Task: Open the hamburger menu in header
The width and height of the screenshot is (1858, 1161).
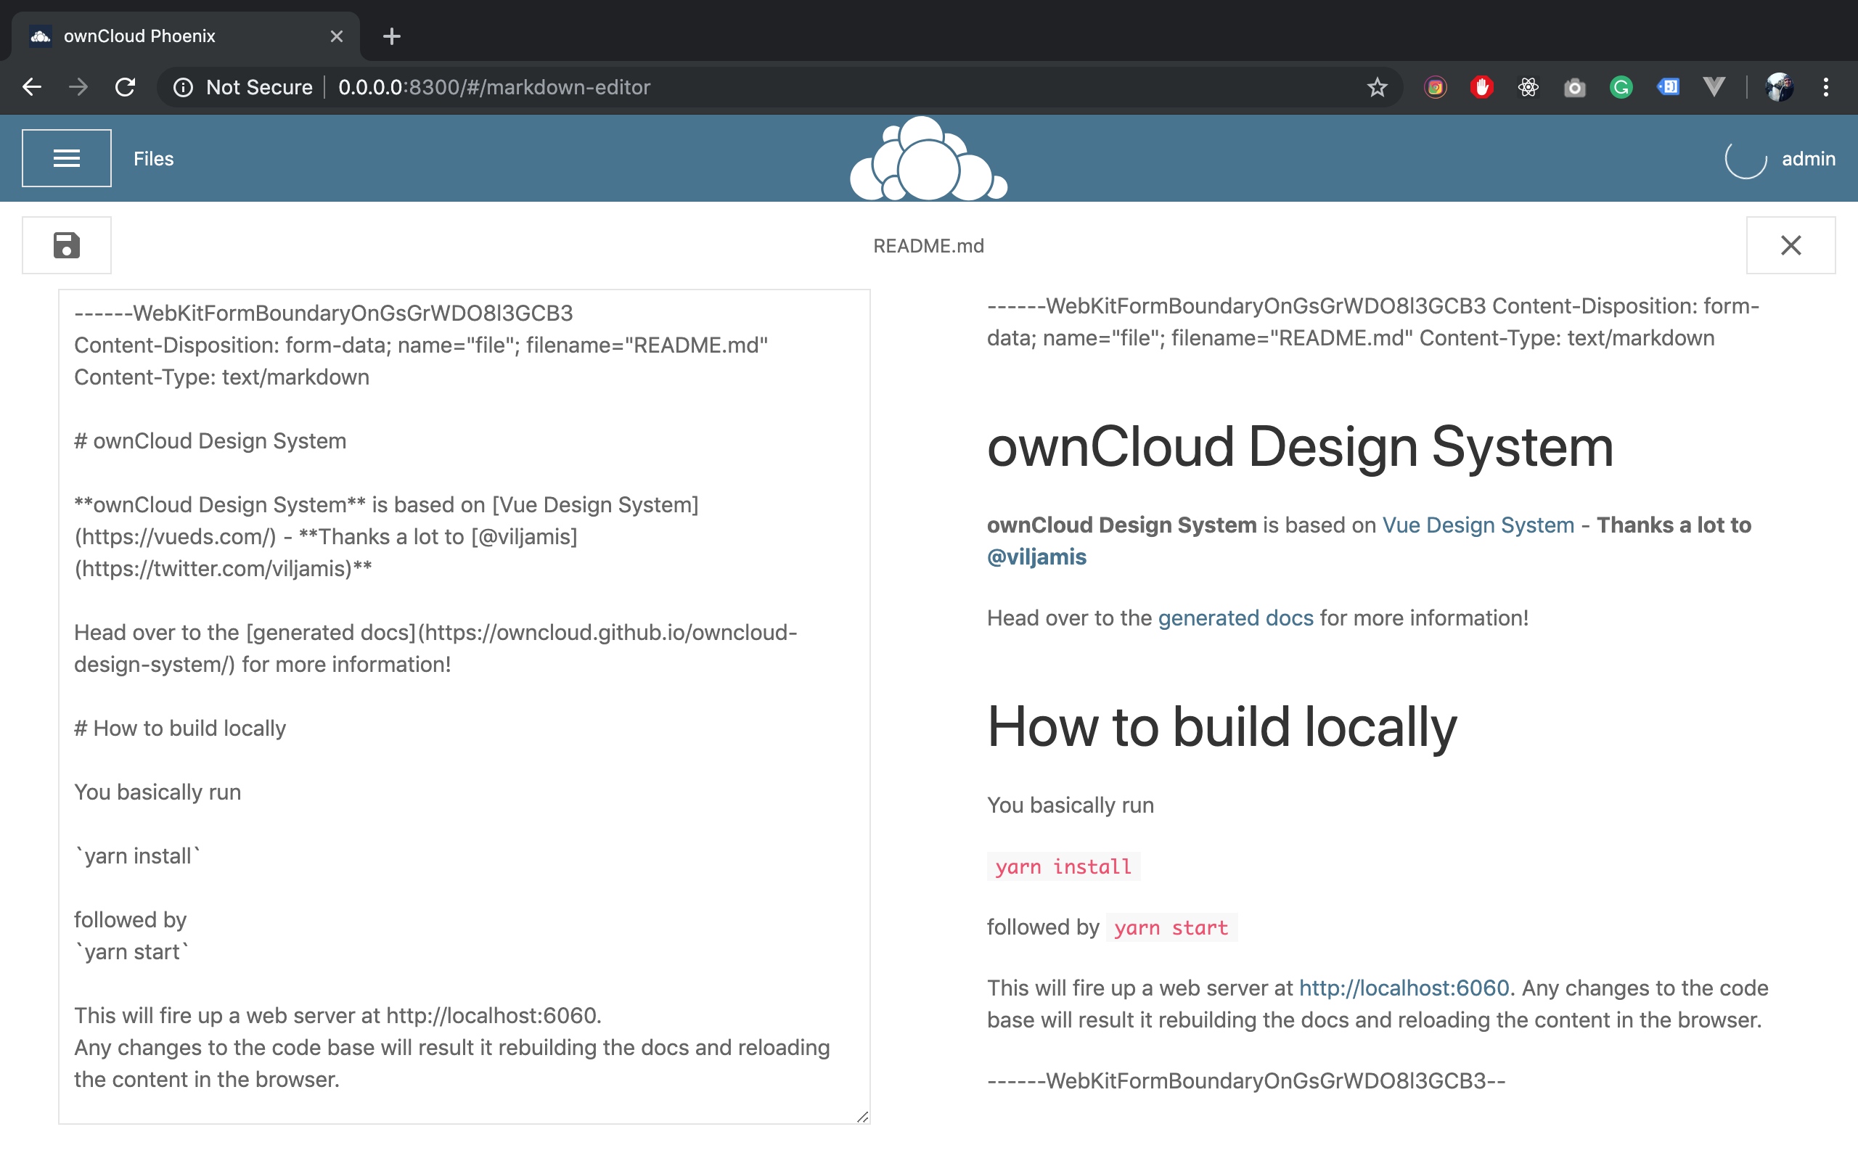Action: point(67,158)
